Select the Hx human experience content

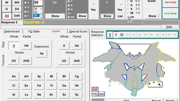click(42, 54)
